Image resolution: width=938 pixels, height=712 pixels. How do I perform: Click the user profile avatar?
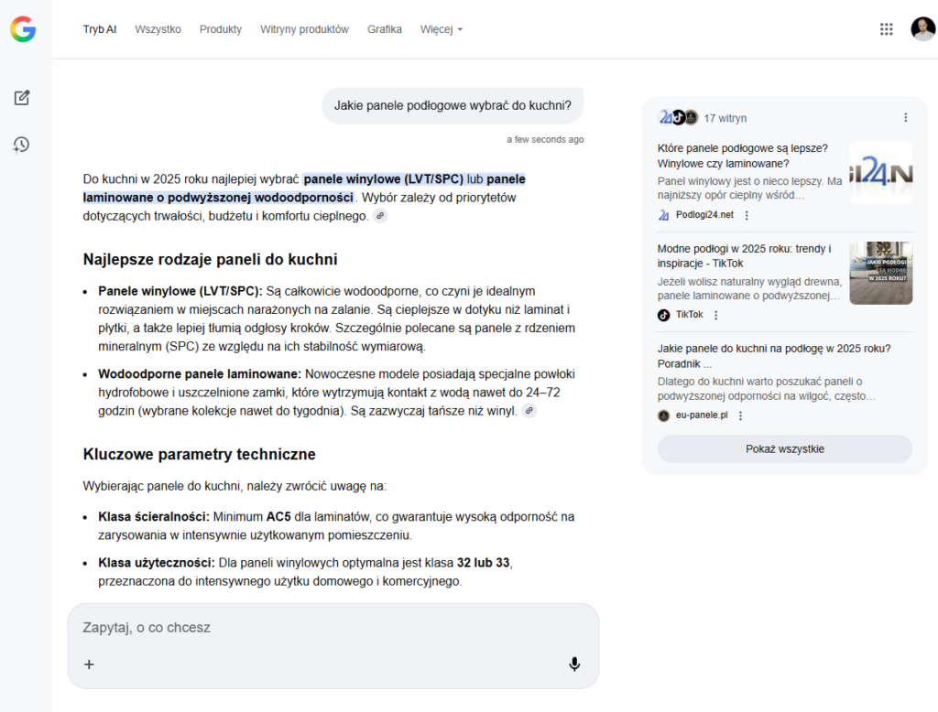click(922, 29)
